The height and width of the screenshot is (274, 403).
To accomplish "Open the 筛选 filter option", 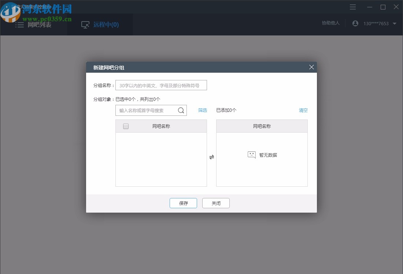I will 203,110.
